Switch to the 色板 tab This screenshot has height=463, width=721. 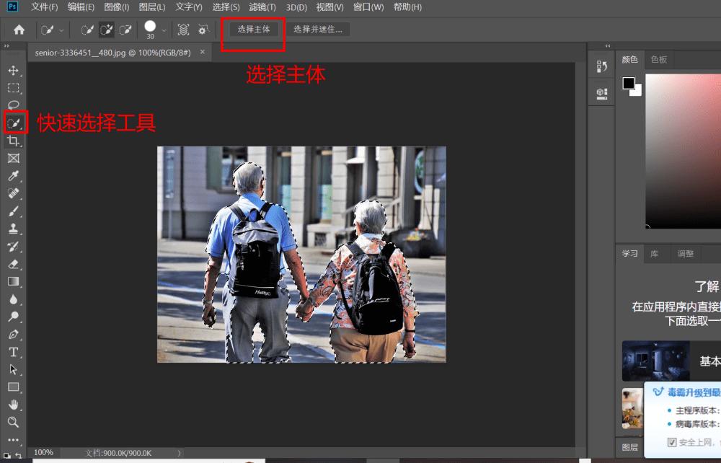coord(657,59)
